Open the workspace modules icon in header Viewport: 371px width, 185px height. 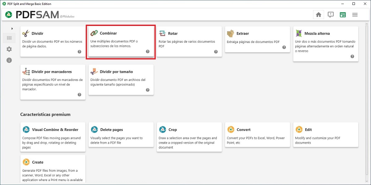pyautogui.click(x=343, y=15)
